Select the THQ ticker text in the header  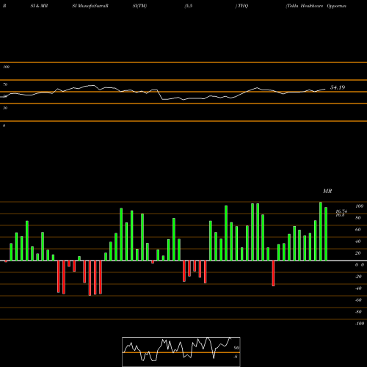click(243, 6)
